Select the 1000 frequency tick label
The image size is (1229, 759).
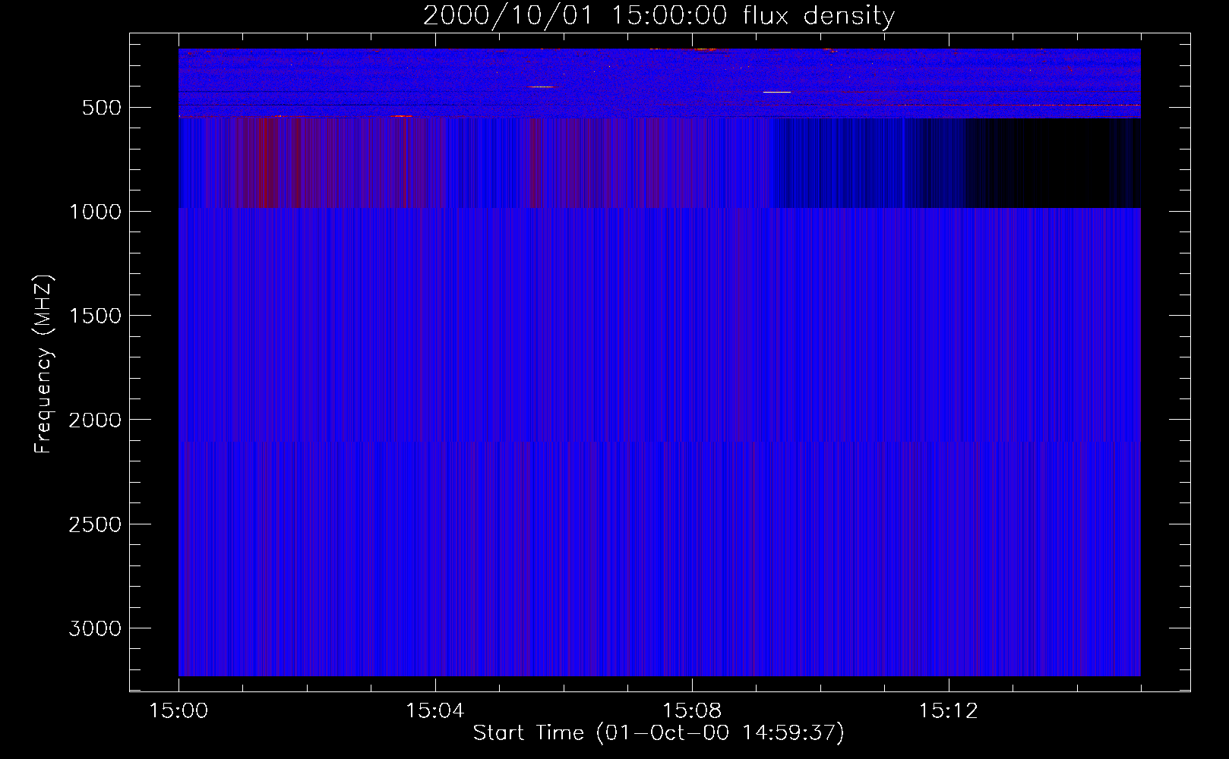coord(95,212)
